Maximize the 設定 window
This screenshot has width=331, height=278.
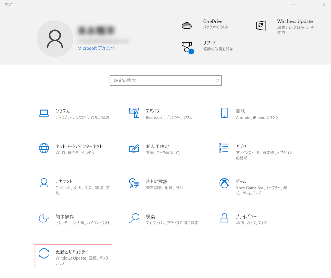pos(309,5)
